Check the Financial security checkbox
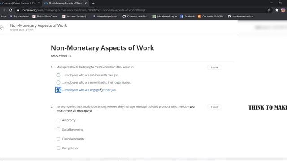The height and width of the screenshot is (161, 287). pyautogui.click(x=58, y=139)
